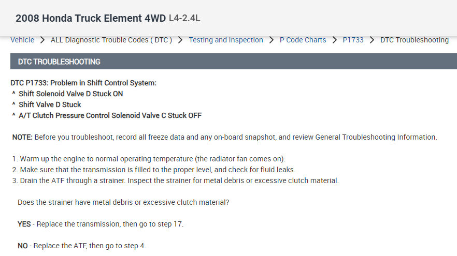Screen dimensions: 457x256
Task: Select the DTC Troubleshooting breadcrumb item
Action: 414,40
